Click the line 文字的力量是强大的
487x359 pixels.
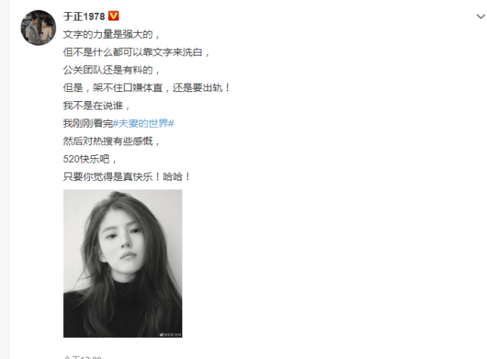(x=111, y=34)
